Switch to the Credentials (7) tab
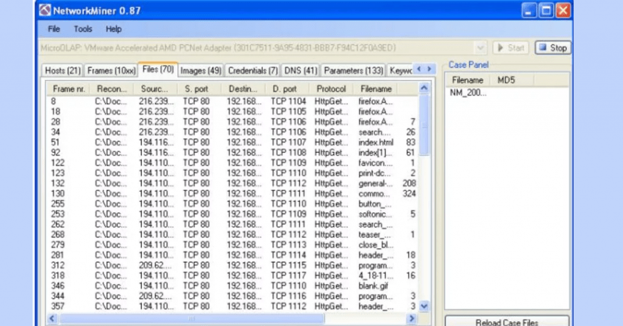623x326 pixels. point(252,71)
